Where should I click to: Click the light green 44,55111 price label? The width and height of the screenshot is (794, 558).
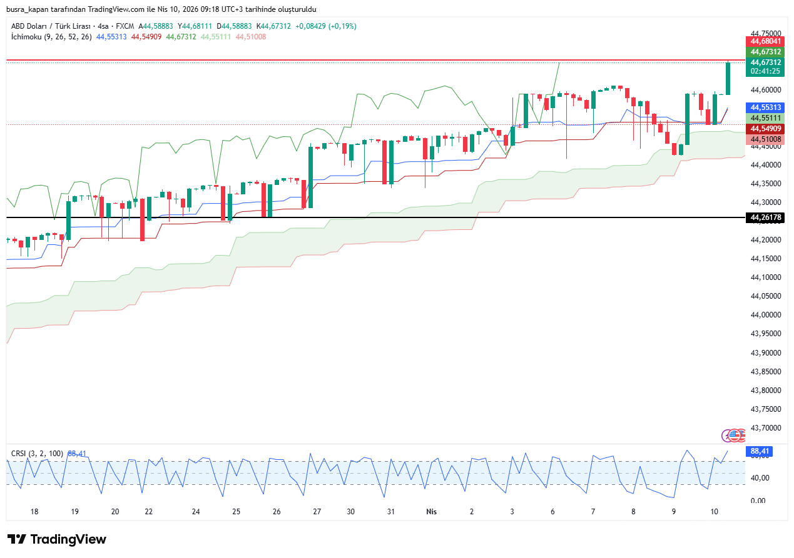[x=766, y=118]
